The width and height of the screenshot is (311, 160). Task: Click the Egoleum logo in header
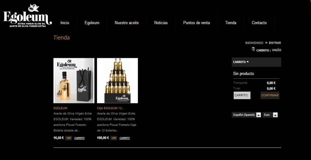pos(27,16)
